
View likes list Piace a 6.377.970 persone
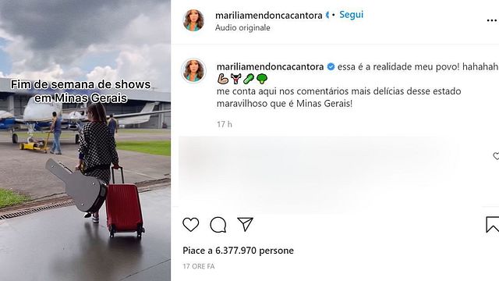(238, 251)
